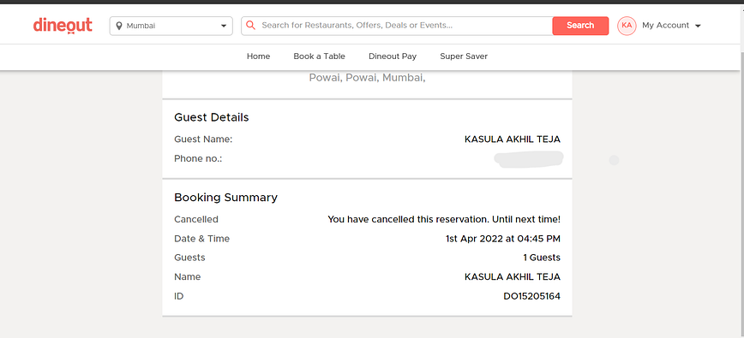This screenshot has width=744, height=338.
Task: Click the 'Cancelled' status label
Action: [x=196, y=219]
